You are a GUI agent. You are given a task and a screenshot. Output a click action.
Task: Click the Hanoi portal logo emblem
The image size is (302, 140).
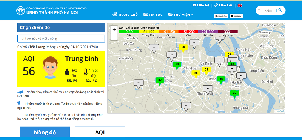[x=20, y=11]
